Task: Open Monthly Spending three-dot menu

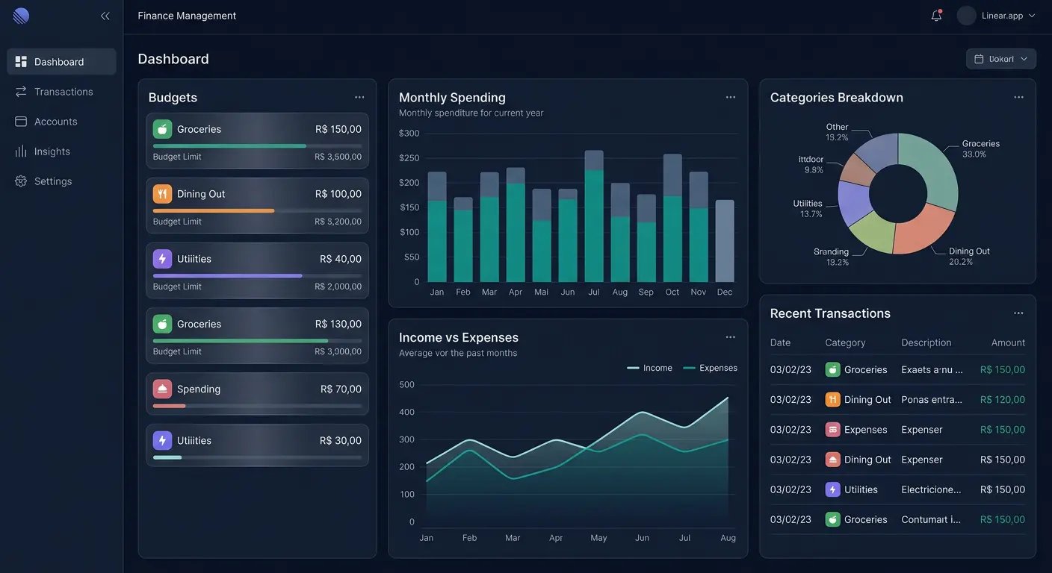Action: coord(730,98)
